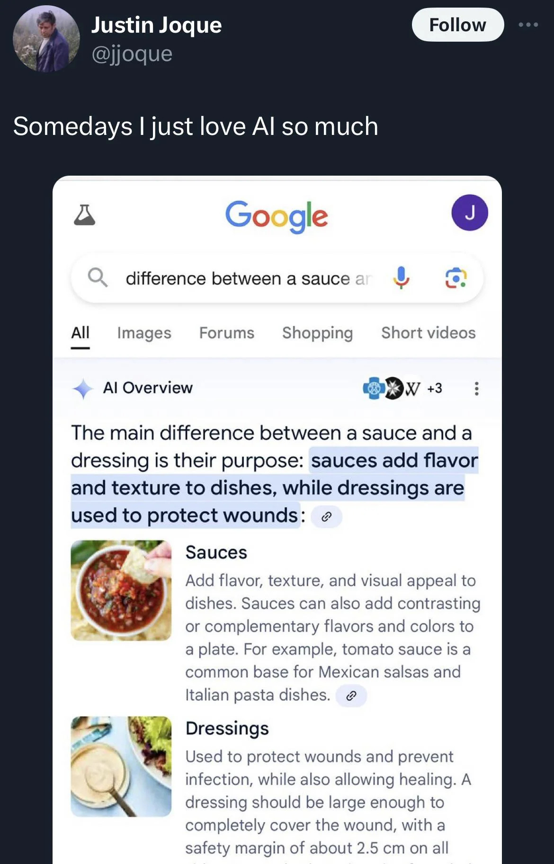Switch to the Forums tab

(227, 333)
